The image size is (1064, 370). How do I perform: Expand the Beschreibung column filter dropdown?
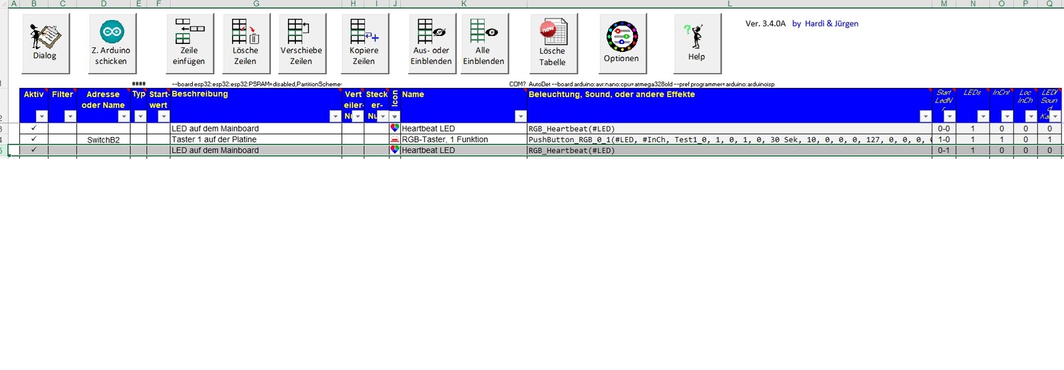pos(334,116)
